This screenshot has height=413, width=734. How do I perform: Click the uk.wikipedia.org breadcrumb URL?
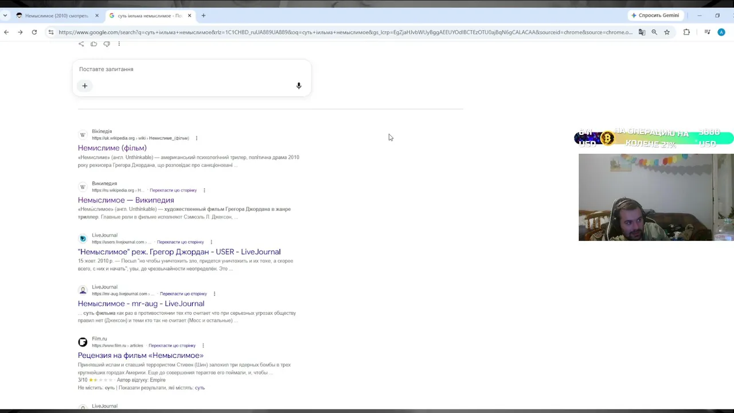pyautogui.click(x=140, y=138)
